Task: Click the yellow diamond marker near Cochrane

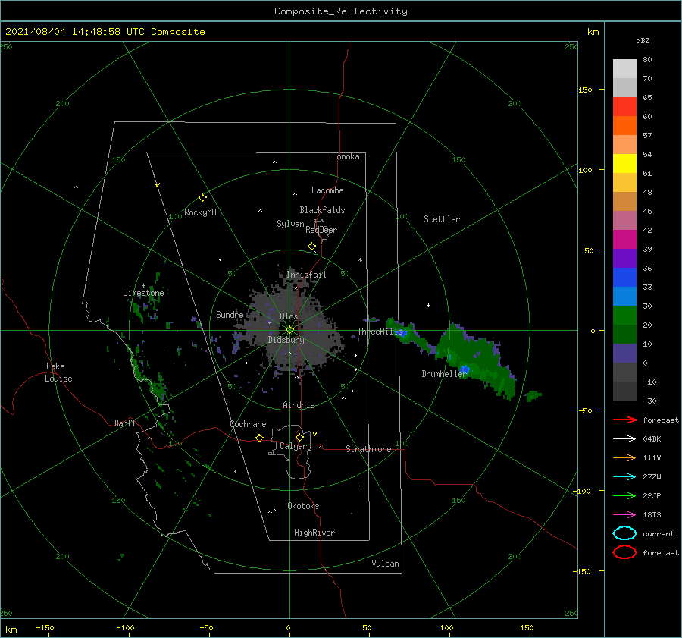Action: [x=259, y=438]
